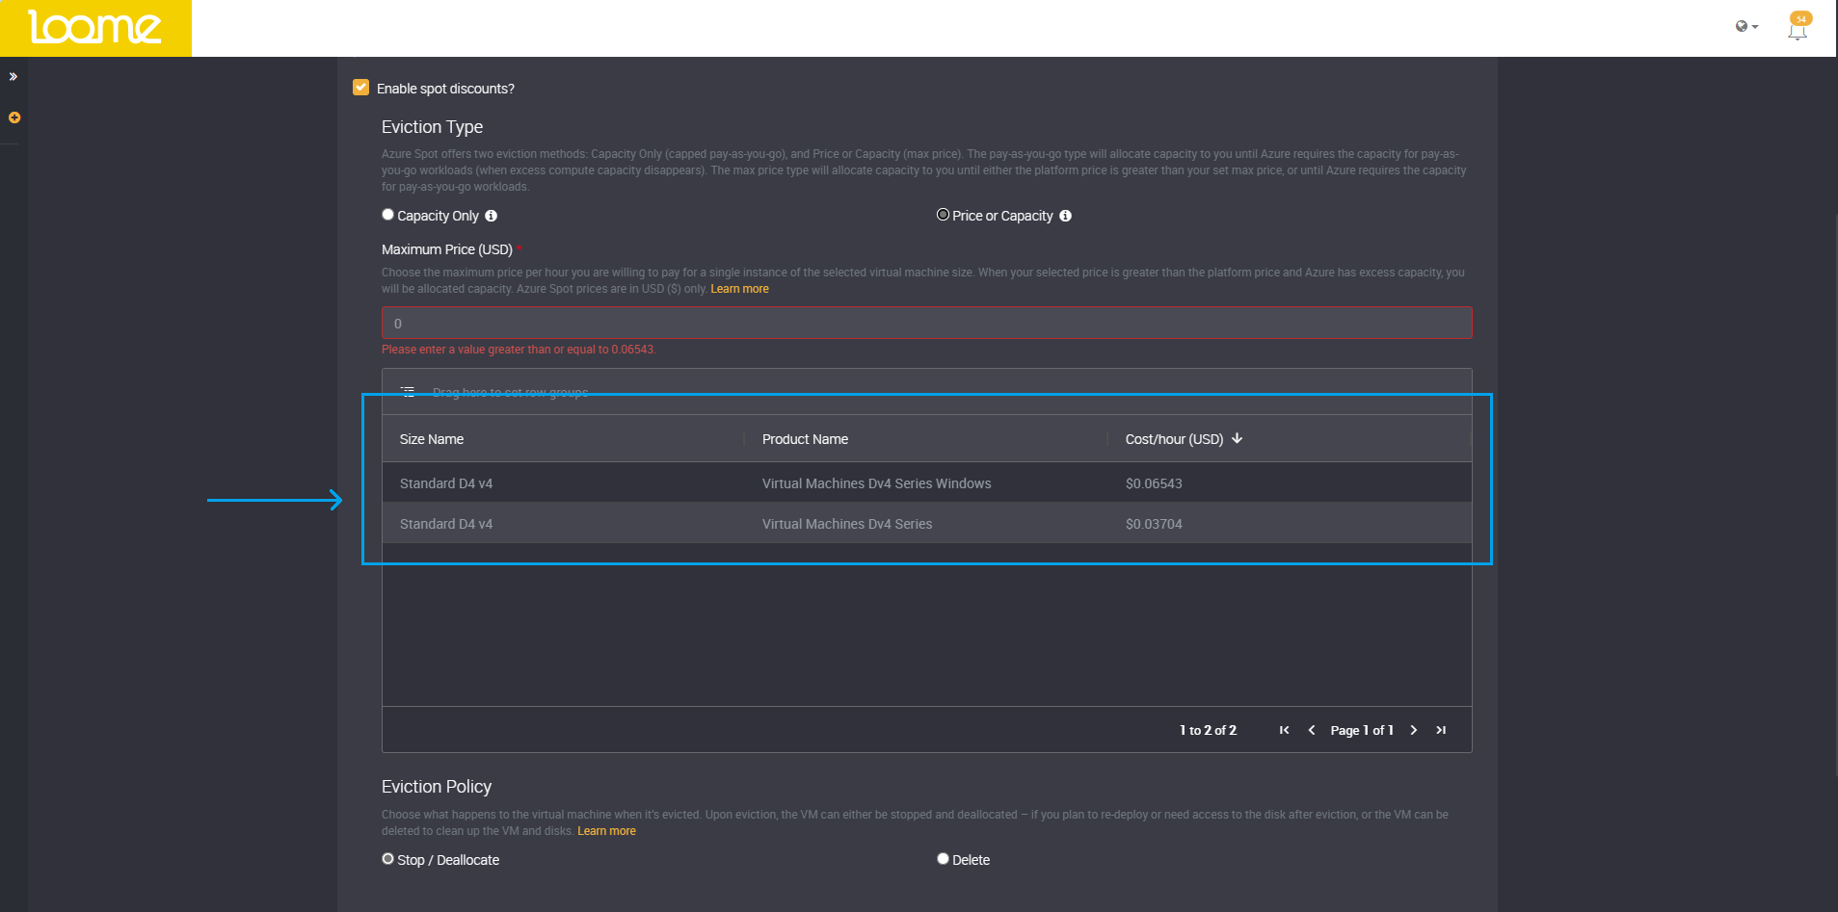Click the validation error message text

click(519, 350)
